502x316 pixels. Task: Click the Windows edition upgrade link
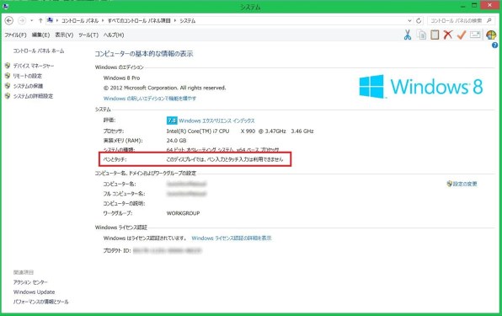click(150, 99)
